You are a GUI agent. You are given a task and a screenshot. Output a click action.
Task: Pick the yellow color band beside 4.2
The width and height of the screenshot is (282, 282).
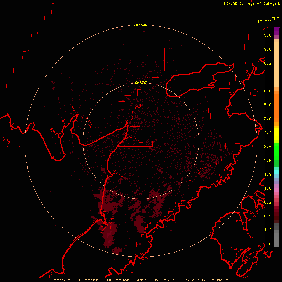point(277,134)
